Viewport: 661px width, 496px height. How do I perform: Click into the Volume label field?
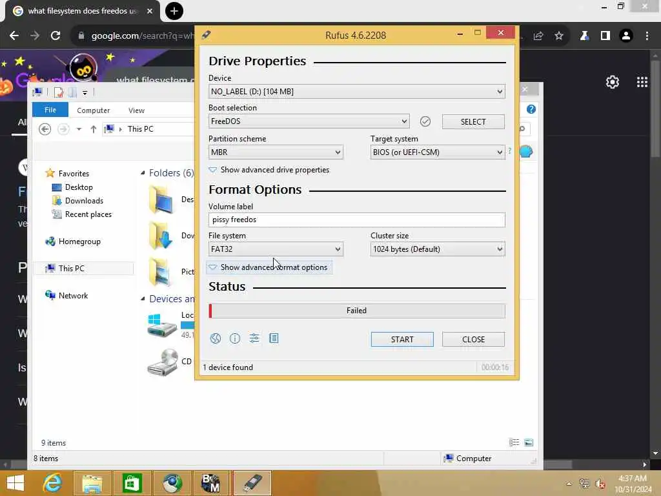[x=356, y=220]
